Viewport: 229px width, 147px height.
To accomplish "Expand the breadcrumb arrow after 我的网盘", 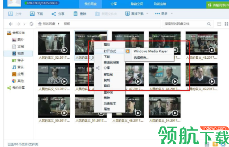I will 58,24.
